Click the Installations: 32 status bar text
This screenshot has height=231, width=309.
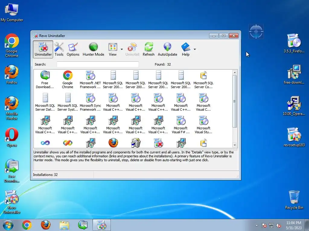pos(45,175)
